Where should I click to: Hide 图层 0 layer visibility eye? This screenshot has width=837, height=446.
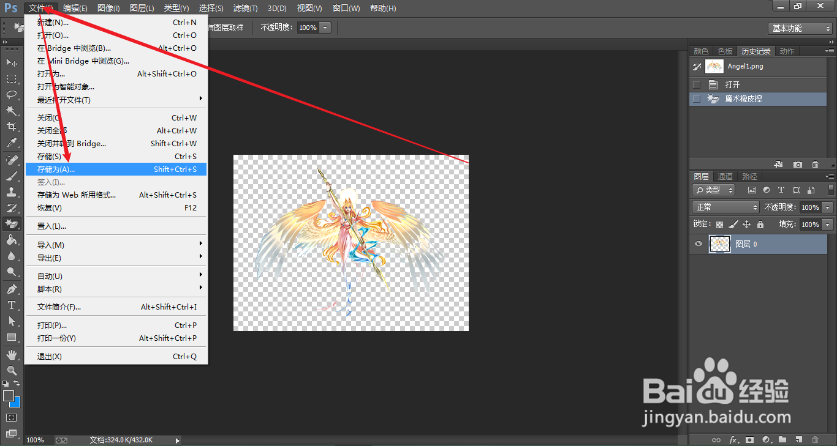[698, 244]
